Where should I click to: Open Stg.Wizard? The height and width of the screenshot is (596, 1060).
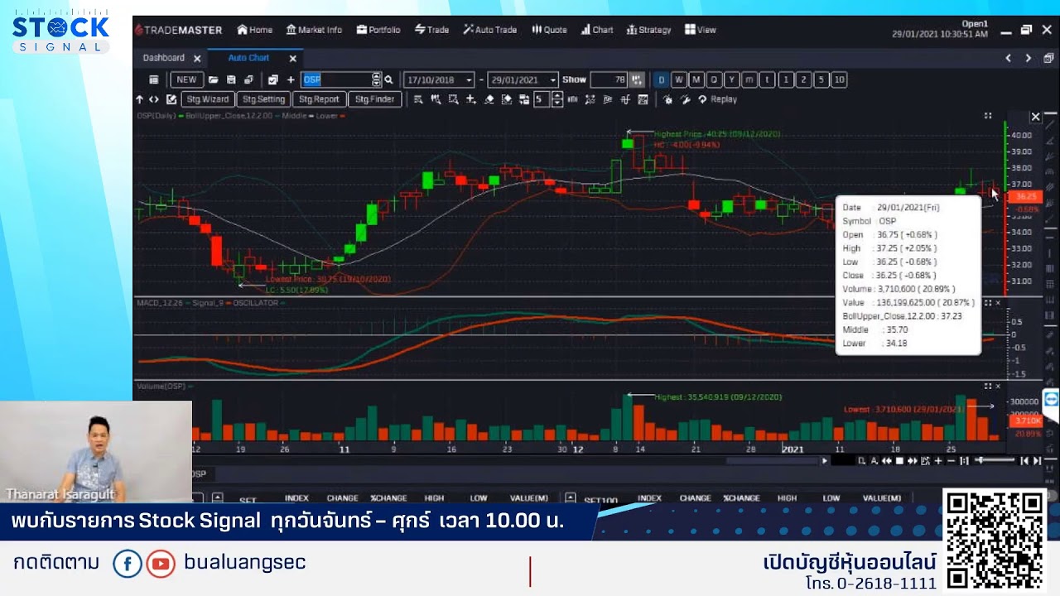[208, 99]
